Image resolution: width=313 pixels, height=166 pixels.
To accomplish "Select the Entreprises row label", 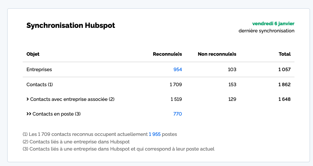I will (x=39, y=70).
